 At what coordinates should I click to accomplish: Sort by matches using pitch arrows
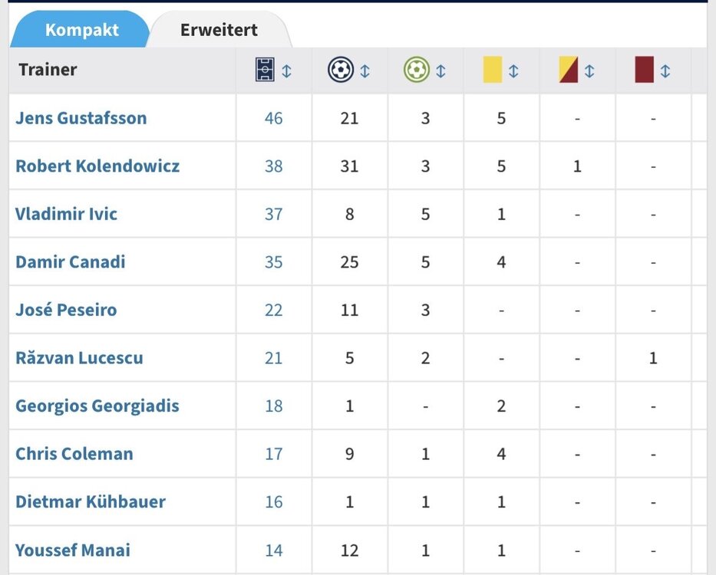point(286,71)
